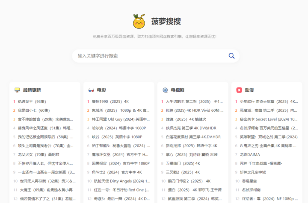Open 我的记忆被全网读取后 (58集) entry
Image resolution: width=308 pixels, height=203 pixels.
coord(46,137)
